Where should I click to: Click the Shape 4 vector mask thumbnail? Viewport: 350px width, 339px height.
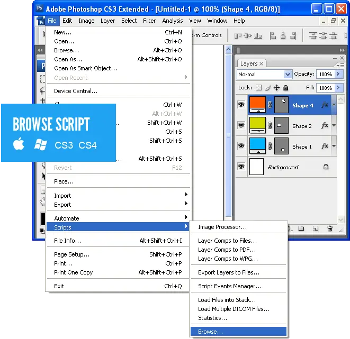[281, 105]
